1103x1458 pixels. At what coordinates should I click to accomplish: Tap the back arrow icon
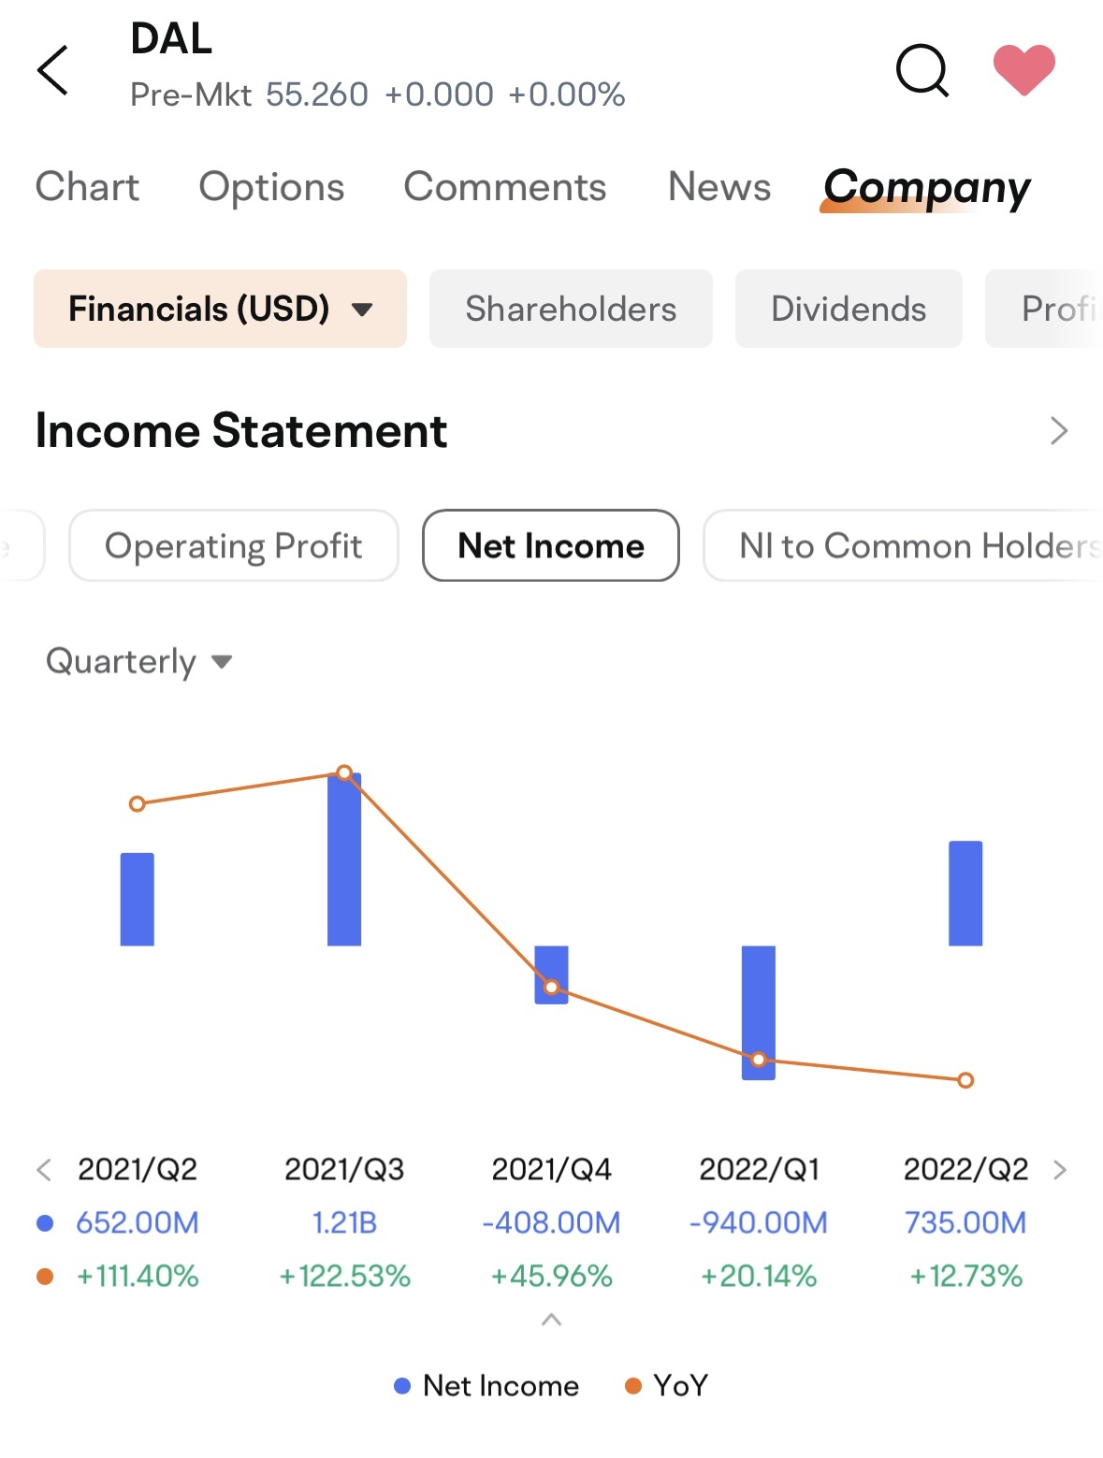click(x=52, y=70)
